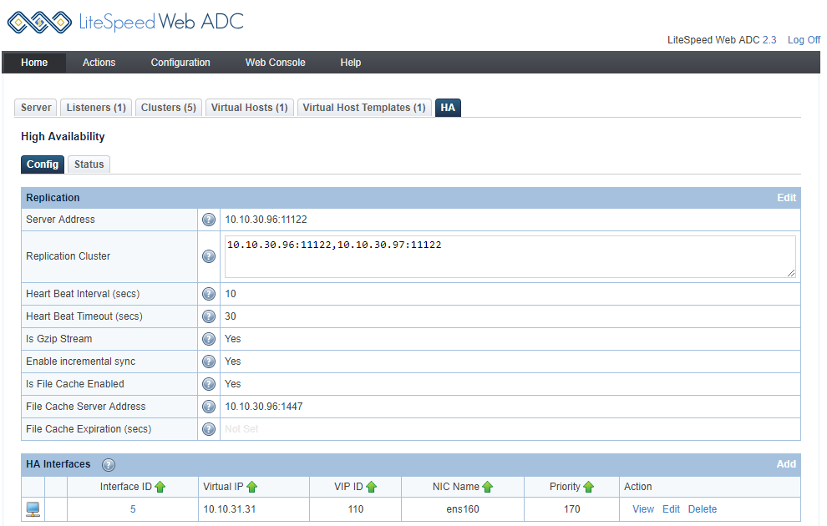Screen dimensions: 827x526
Task: Open the Actions menu
Action: point(99,63)
